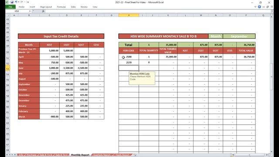279x157 pixels.
Task: Click the workbook close icon near Help
Action: coord(272,7)
